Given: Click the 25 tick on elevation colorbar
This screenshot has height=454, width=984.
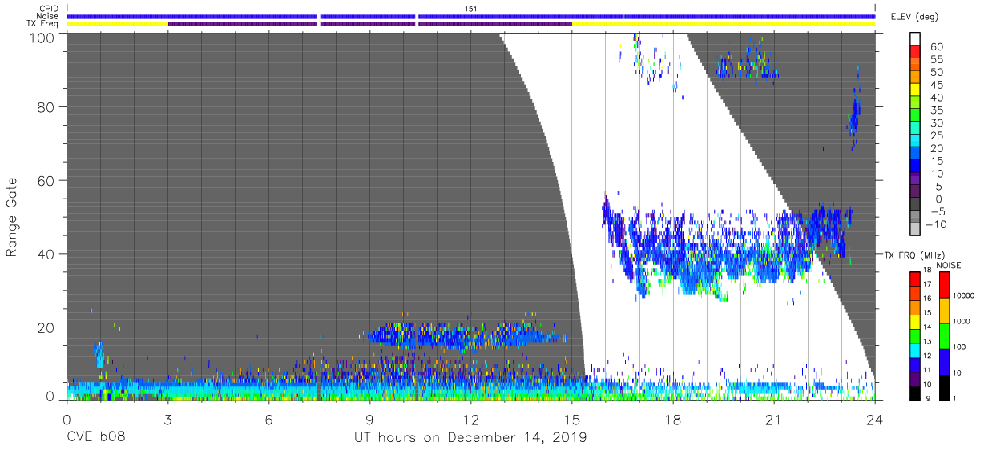Looking at the screenshot, I should 935,135.
